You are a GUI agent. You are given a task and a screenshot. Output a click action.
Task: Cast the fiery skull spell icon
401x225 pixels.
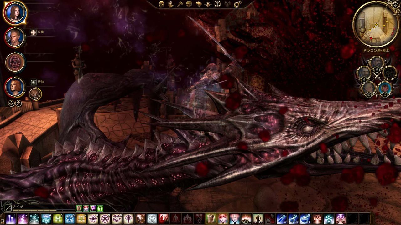click(317, 219)
